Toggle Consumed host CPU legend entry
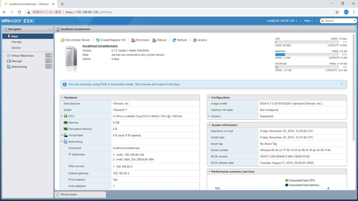This screenshot has height=201, width=358. pos(300,180)
